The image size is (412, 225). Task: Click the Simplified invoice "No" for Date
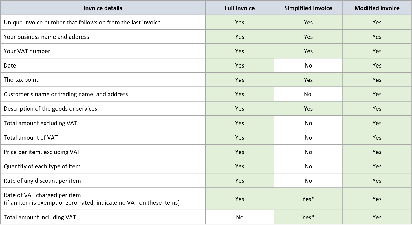[308, 66]
